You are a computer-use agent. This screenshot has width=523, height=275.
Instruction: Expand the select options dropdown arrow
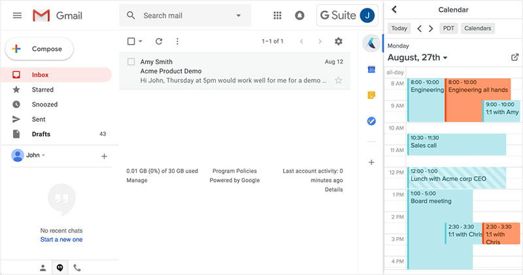pyautogui.click(x=141, y=41)
